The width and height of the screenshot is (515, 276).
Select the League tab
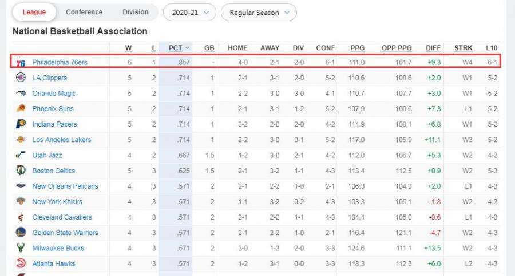(x=34, y=12)
